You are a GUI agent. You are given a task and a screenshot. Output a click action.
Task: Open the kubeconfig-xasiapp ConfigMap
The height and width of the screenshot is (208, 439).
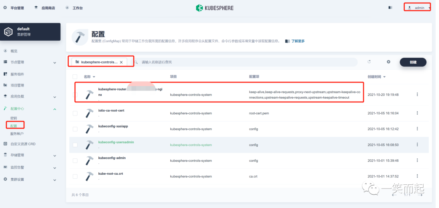coord(113,126)
